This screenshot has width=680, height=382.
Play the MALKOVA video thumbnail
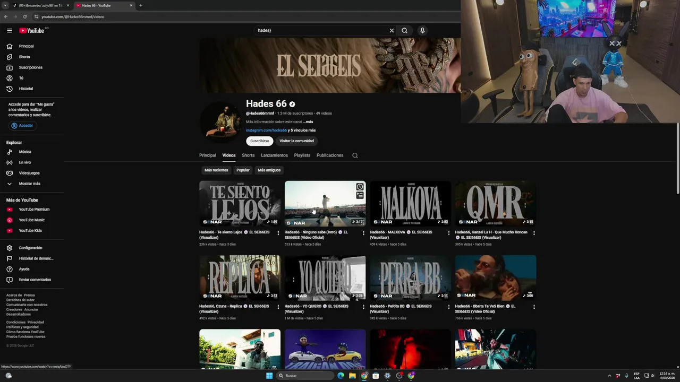(x=410, y=204)
